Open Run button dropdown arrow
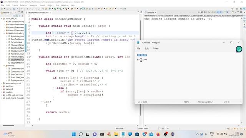The width and height of the screenshot is (246, 138). point(58,9)
